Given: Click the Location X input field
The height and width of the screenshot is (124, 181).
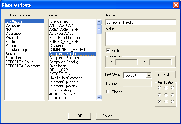Looking at the screenshot, I should (127, 62).
